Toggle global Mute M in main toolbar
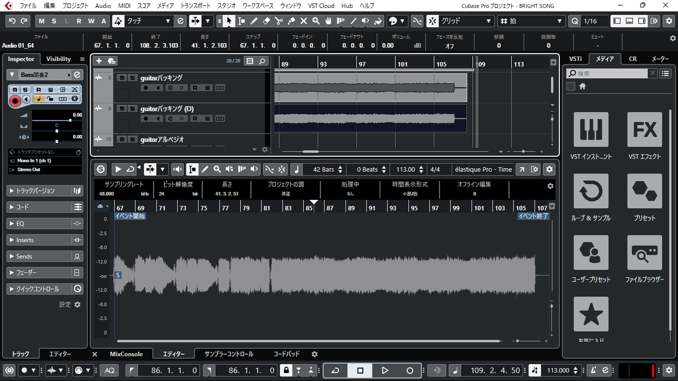Image resolution: width=678 pixels, height=381 pixels. click(x=42, y=21)
